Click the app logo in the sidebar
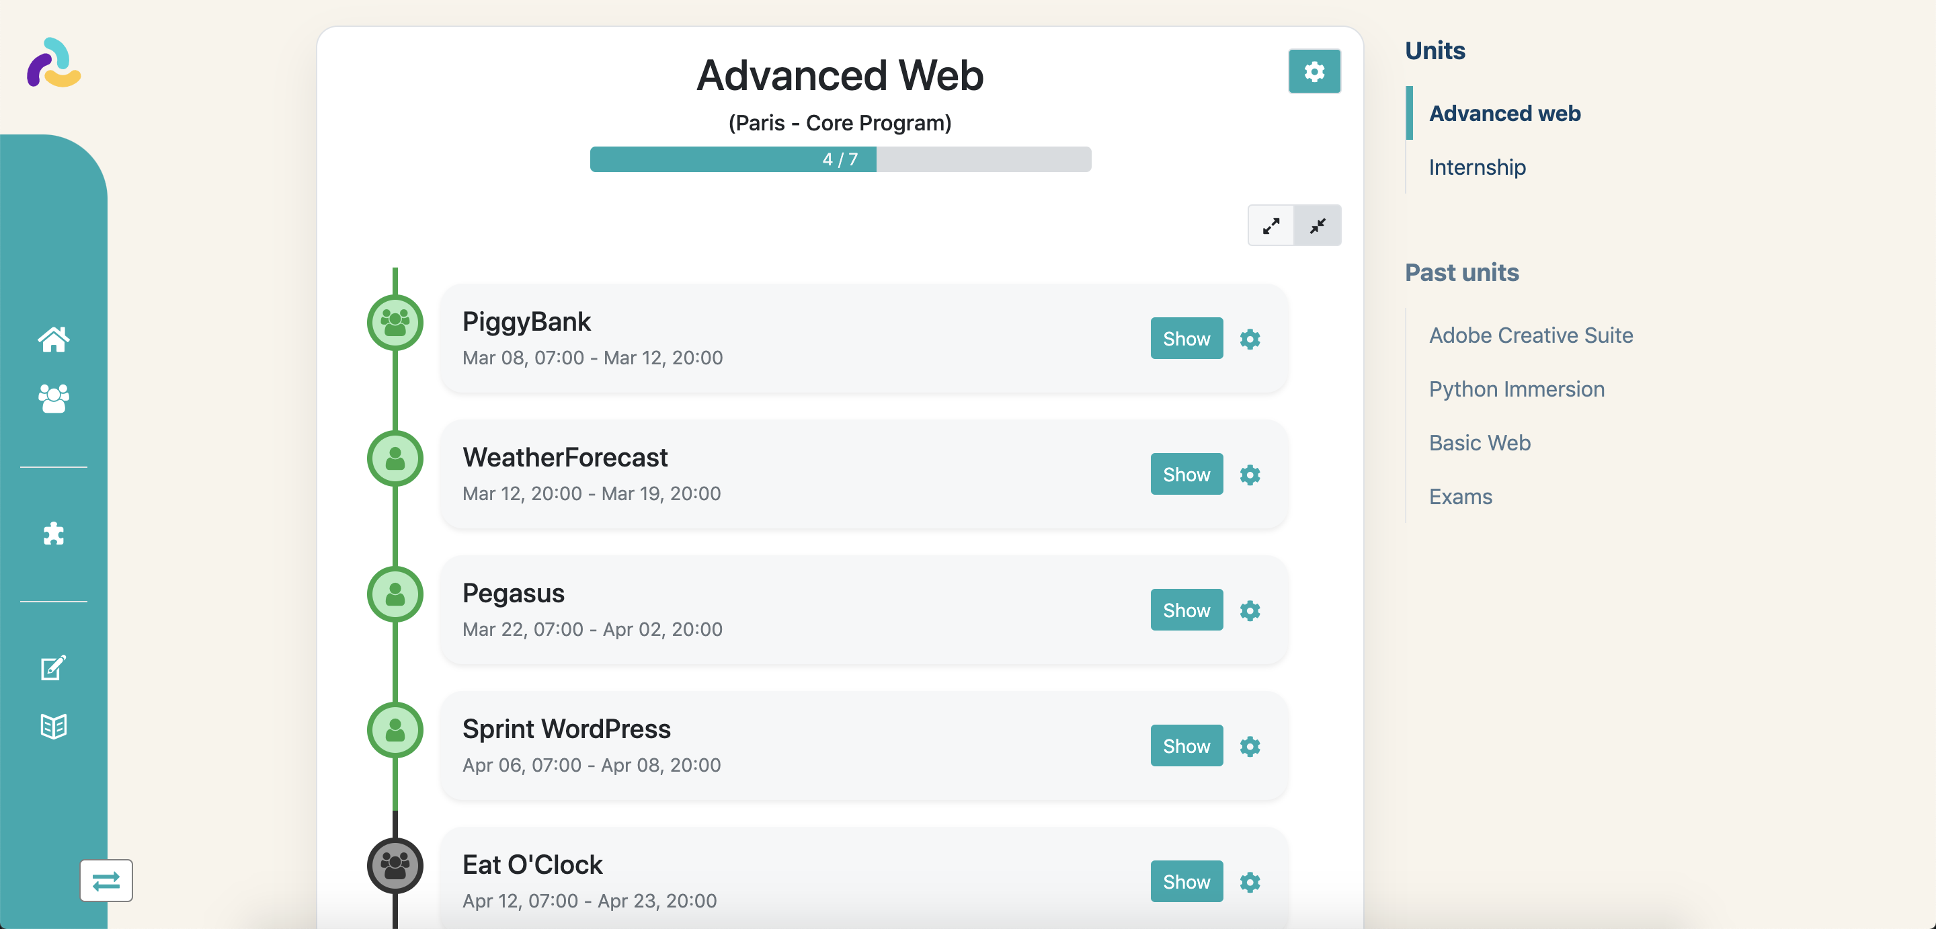This screenshot has height=929, width=1936. click(x=53, y=63)
